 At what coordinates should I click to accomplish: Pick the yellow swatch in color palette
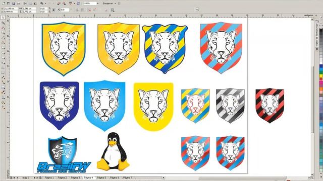coord(321,76)
